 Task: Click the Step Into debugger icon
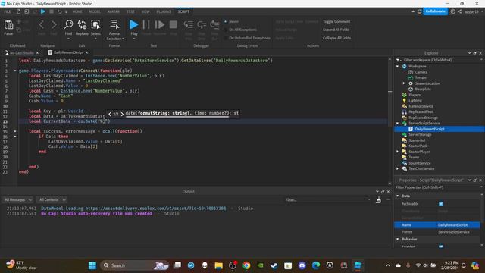(189, 25)
